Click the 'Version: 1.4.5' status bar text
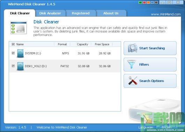Viewport: 185px width, 132px height. pos(16,127)
